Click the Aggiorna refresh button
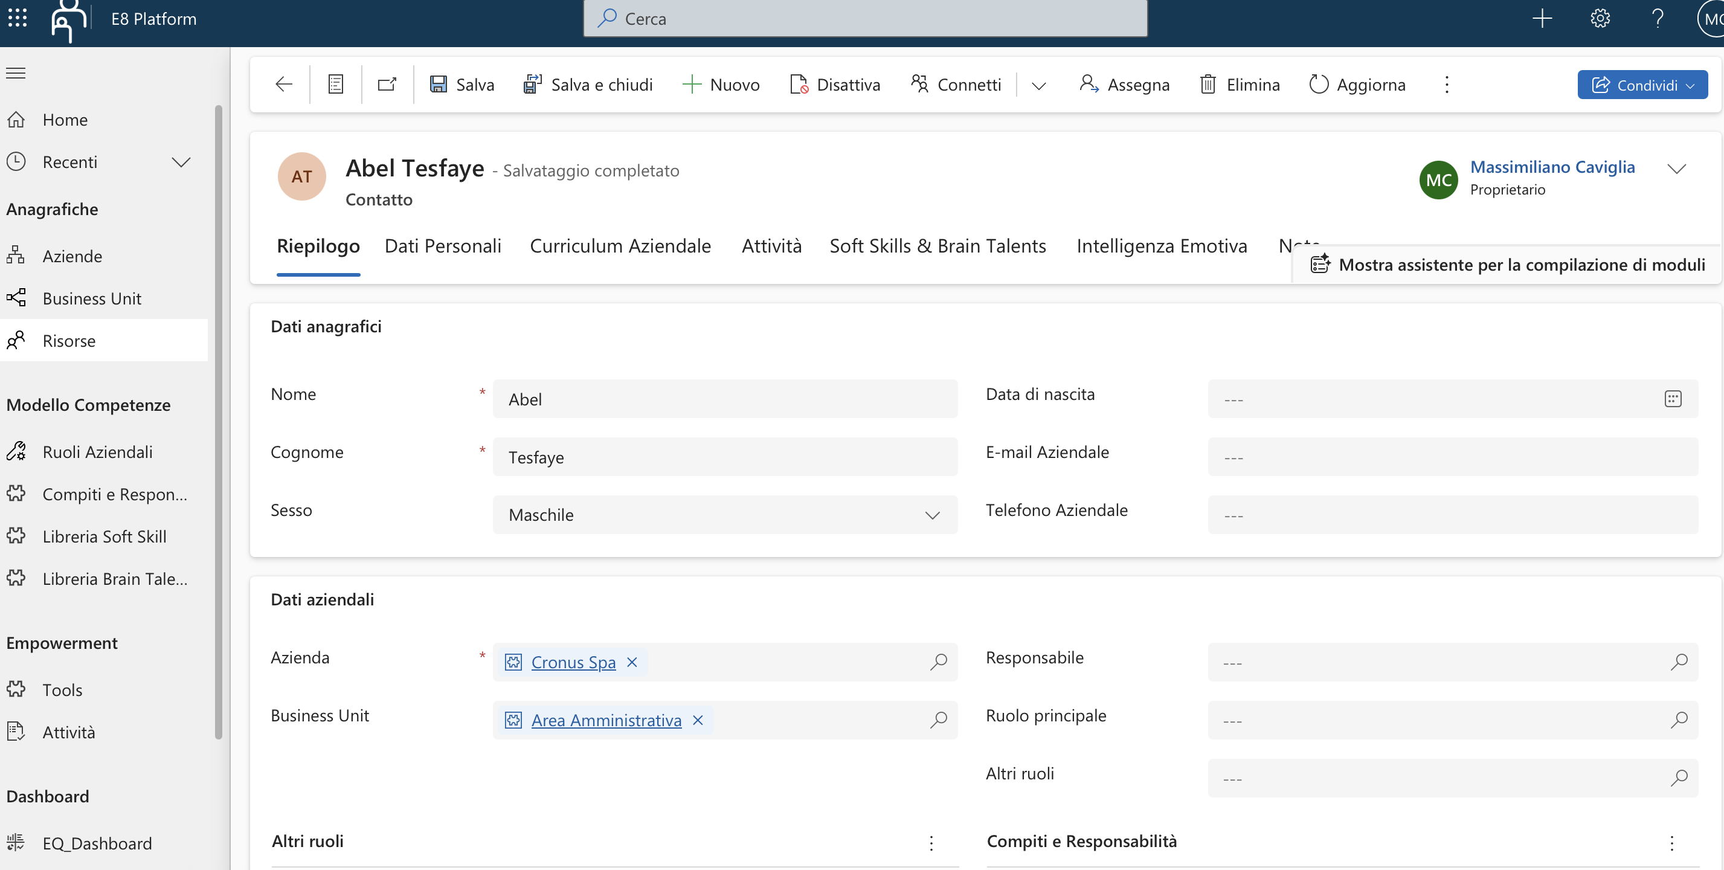Viewport: 1724px width, 870px height. [1357, 85]
